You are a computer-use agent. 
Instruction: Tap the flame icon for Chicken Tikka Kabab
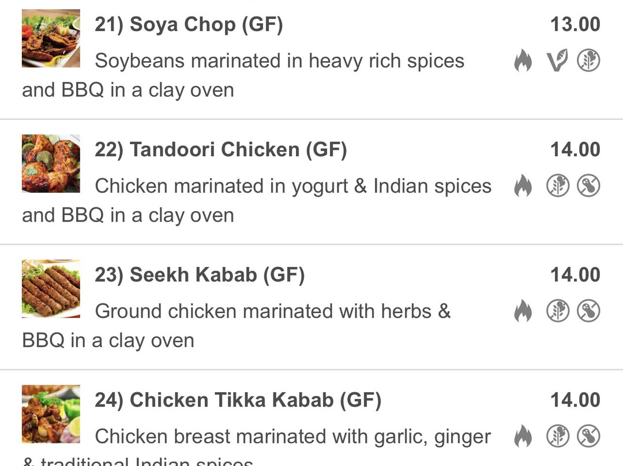click(523, 436)
